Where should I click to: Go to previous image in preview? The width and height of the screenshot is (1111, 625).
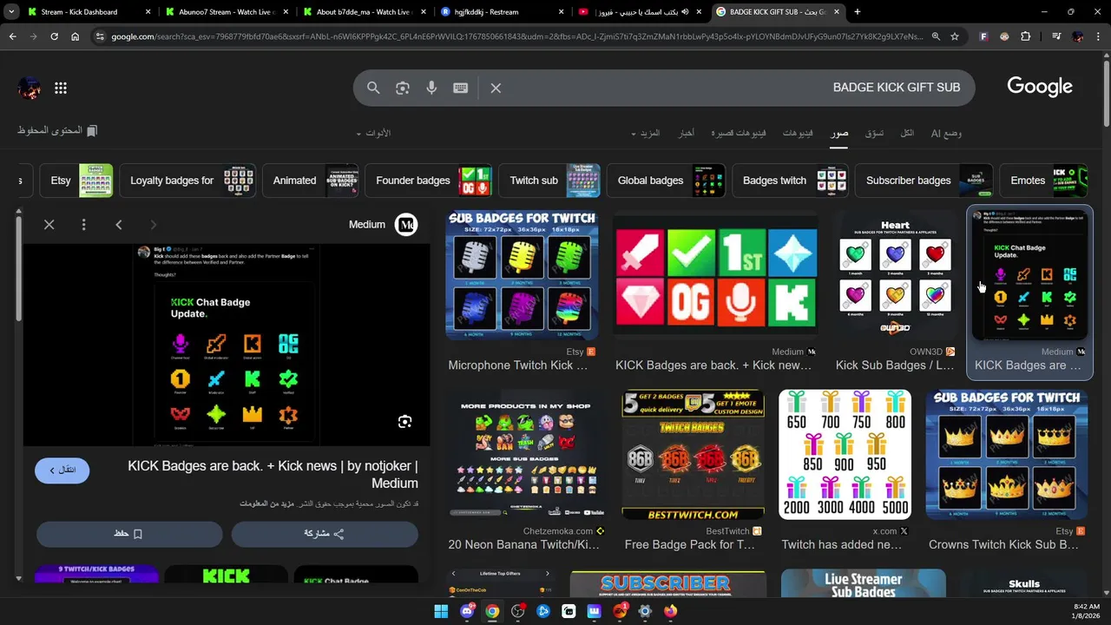click(x=119, y=225)
